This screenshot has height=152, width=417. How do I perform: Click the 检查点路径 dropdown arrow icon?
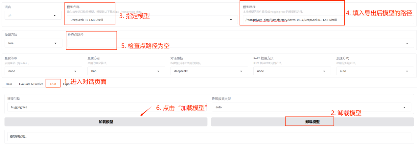point(407,43)
